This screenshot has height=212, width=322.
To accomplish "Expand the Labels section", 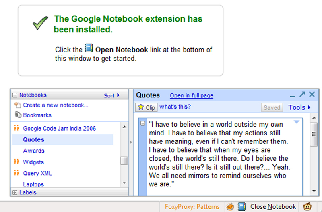I will tap(15, 193).
